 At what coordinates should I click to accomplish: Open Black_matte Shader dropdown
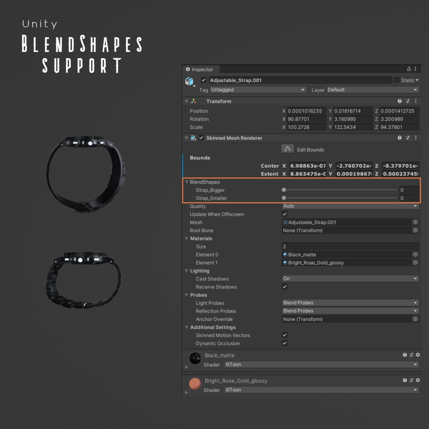point(321,364)
